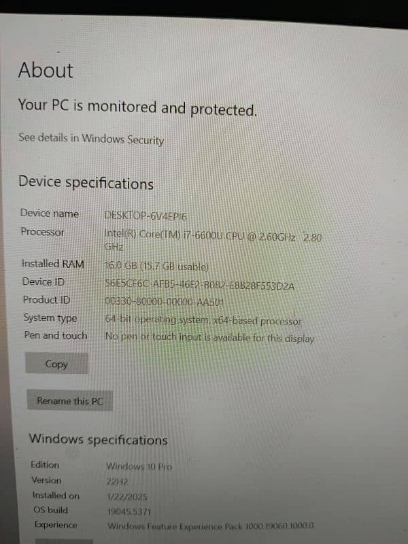
Task: Click the Intel Core i7-6600U processor value
Action: click(x=213, y=240)
